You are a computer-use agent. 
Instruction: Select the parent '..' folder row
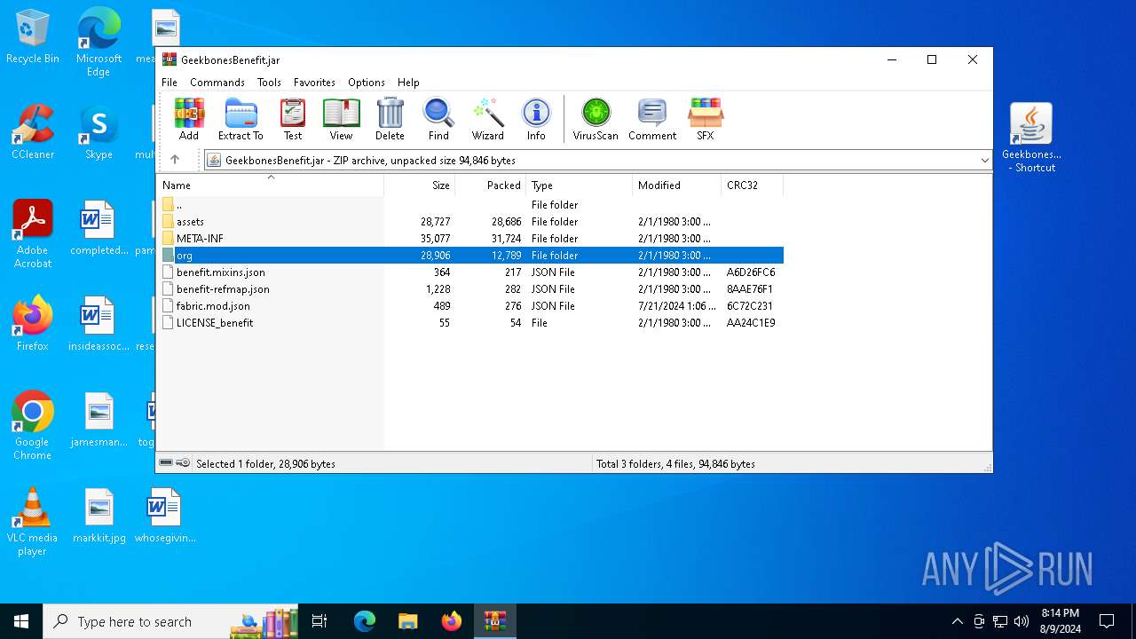tap(470, 205)
